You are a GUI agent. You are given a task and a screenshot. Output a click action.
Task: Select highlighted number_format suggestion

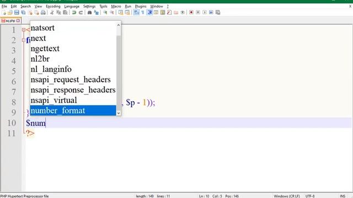73,111
